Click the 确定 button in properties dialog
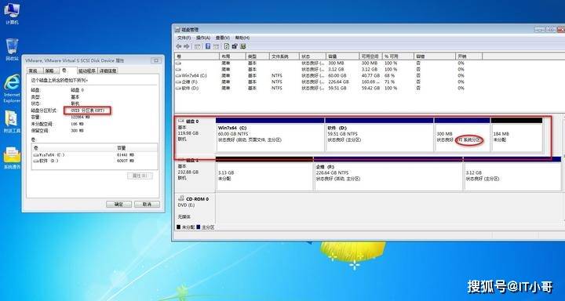The image size is (565, 301). click(x=118, y=204)
